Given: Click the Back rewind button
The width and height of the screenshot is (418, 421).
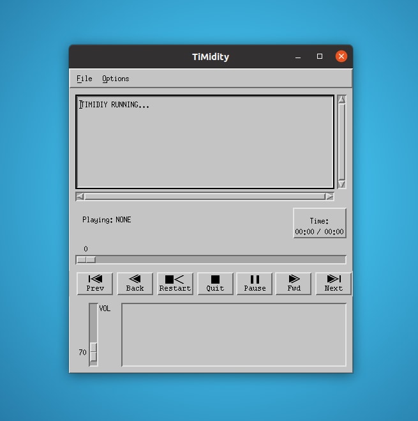Looking at the screenshot, I should [135, 284].
